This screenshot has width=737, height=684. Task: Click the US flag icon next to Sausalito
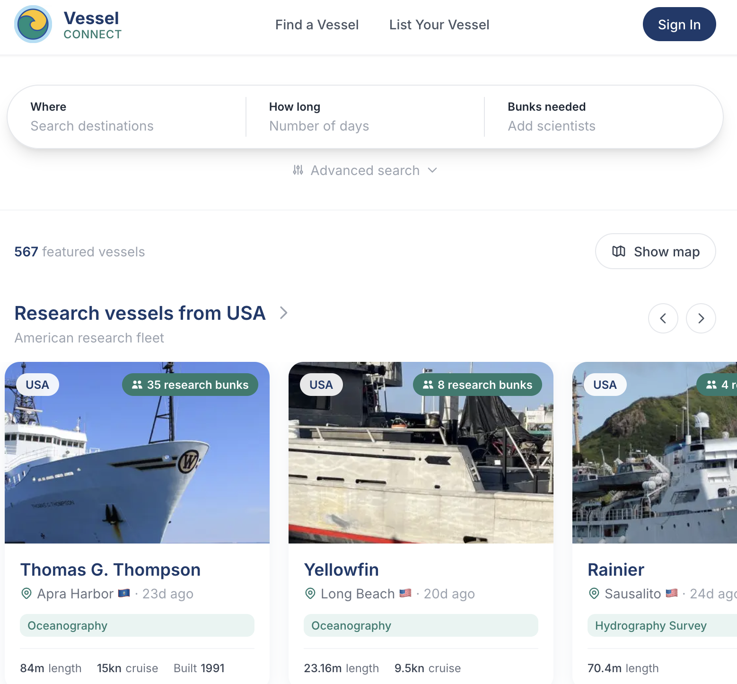pyautogui.click(x=671, y=594)
